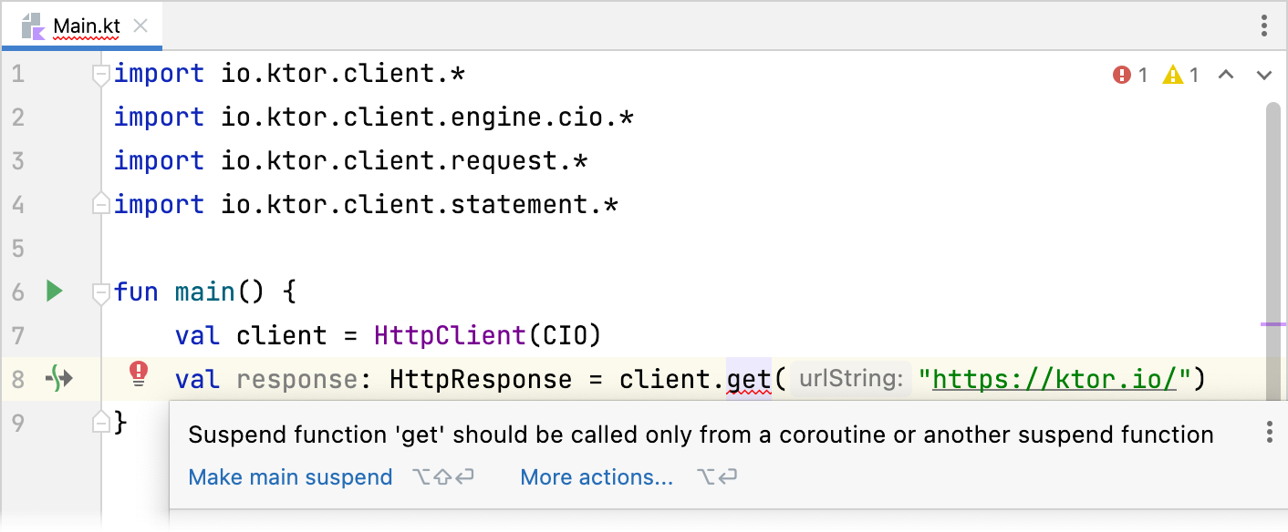The height and width of the screenshot is (532, 1288).
Task: Open the editor options kebab menu top right
Action: pos(1266,26)
